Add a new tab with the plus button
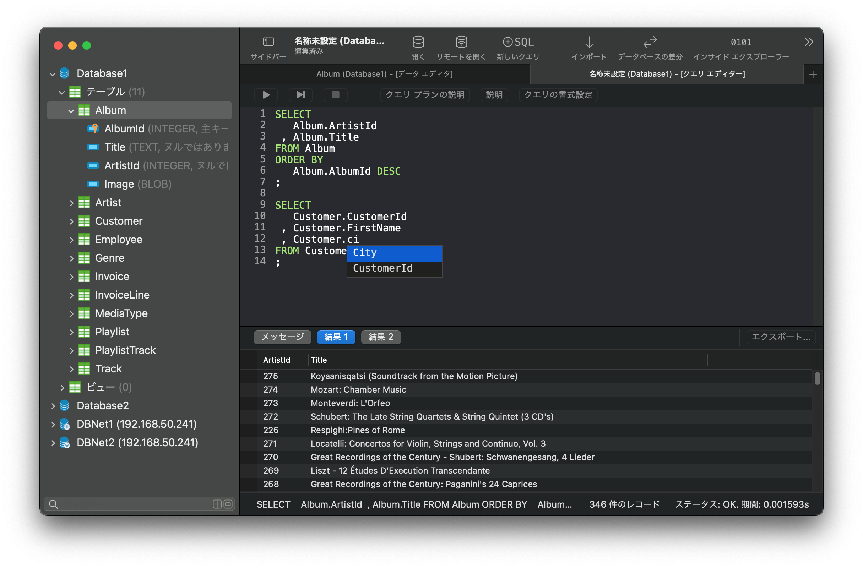Screen dimensions: 863x568 click(x=813, y=74)
